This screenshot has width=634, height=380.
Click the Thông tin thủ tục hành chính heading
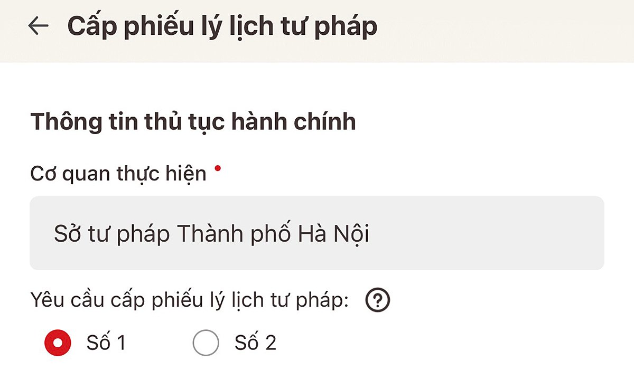pyautogui.click(x=193, y=122)
